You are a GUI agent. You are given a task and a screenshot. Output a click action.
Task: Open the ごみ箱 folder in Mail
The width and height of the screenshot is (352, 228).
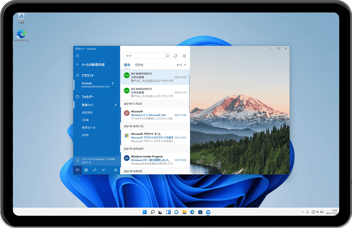(x=85, y=120)
